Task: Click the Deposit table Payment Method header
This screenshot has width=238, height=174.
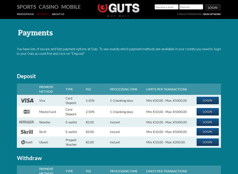Action: click(46, 89)
